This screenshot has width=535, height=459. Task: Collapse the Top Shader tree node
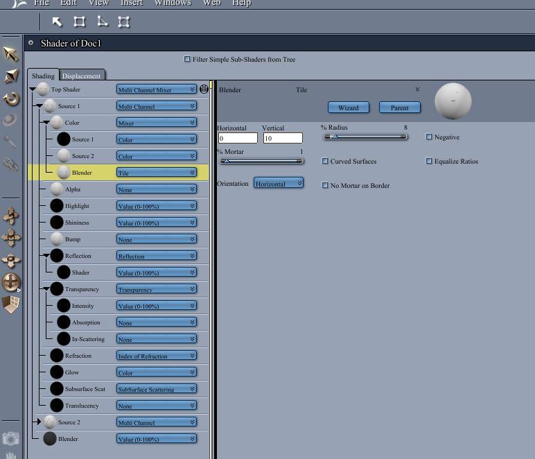[x=33, y=89]
